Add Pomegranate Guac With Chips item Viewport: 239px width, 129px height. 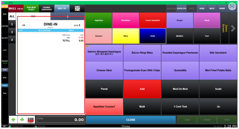coord(142,70)
